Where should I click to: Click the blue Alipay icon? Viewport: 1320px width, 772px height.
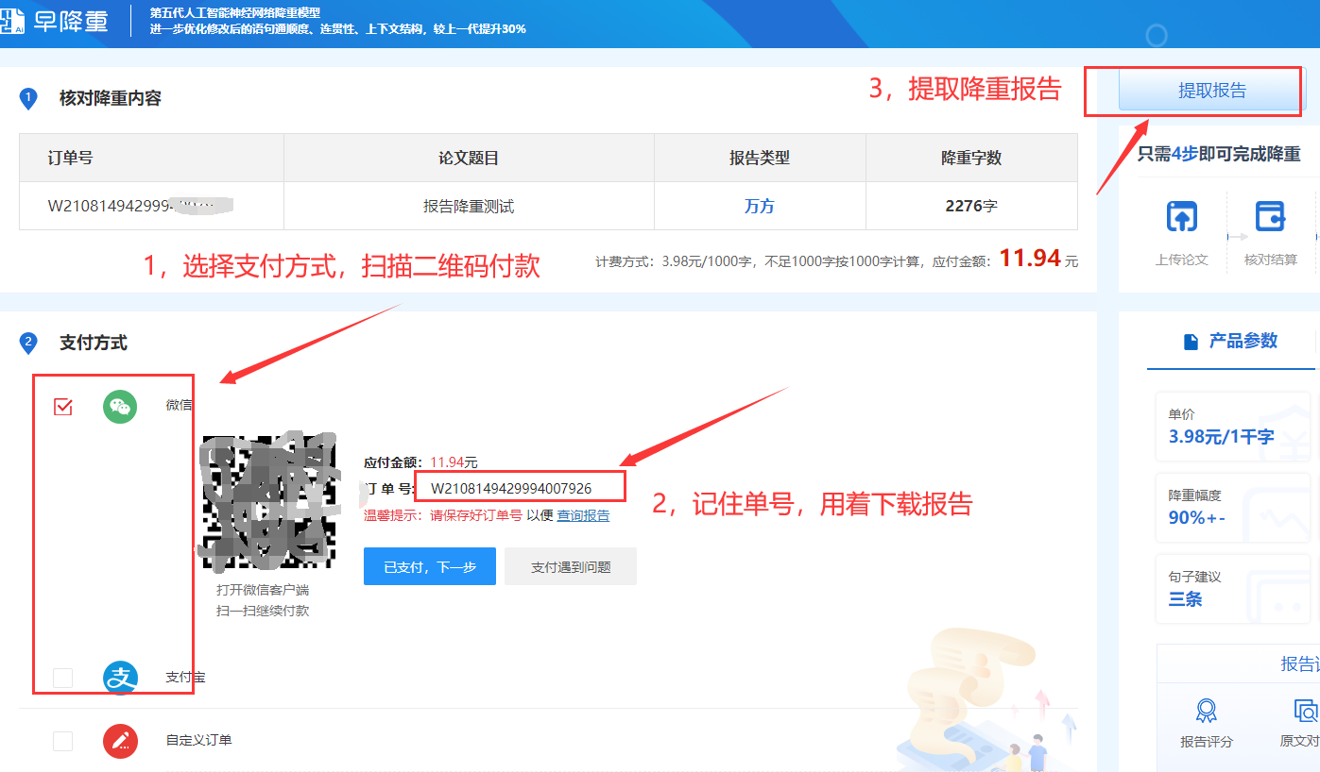tap(120, 677)
